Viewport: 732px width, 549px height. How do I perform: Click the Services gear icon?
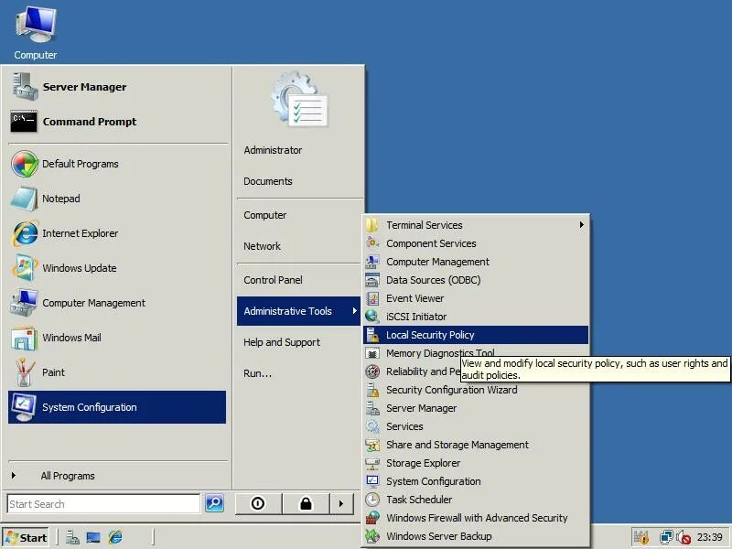coord(372,426)
